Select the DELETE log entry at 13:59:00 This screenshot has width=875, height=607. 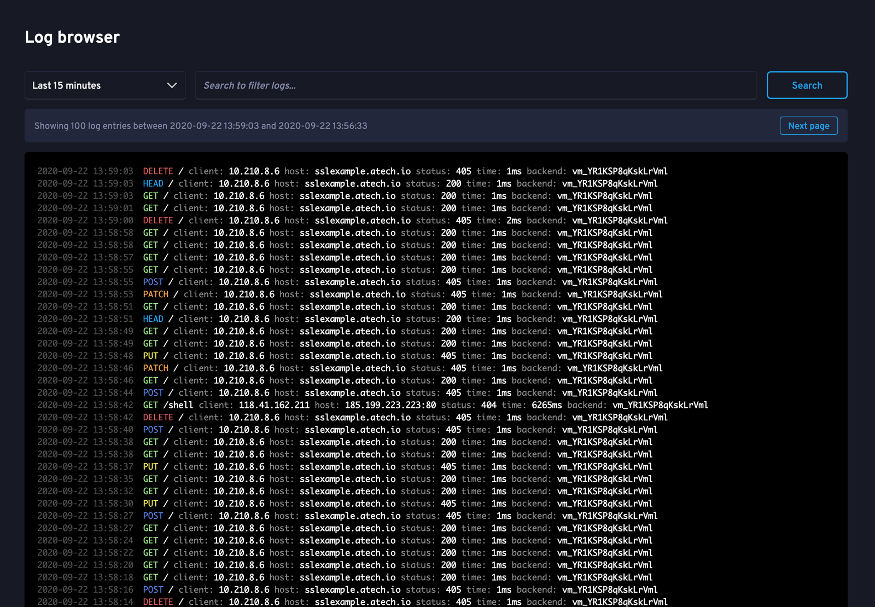(x=352, y=221)
